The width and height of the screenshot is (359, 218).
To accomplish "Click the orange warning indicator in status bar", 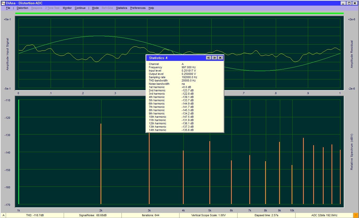I will pyautogui.click(x=356, y=215).
